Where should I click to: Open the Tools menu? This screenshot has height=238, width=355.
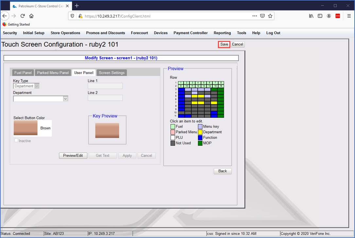pos(241,33)
